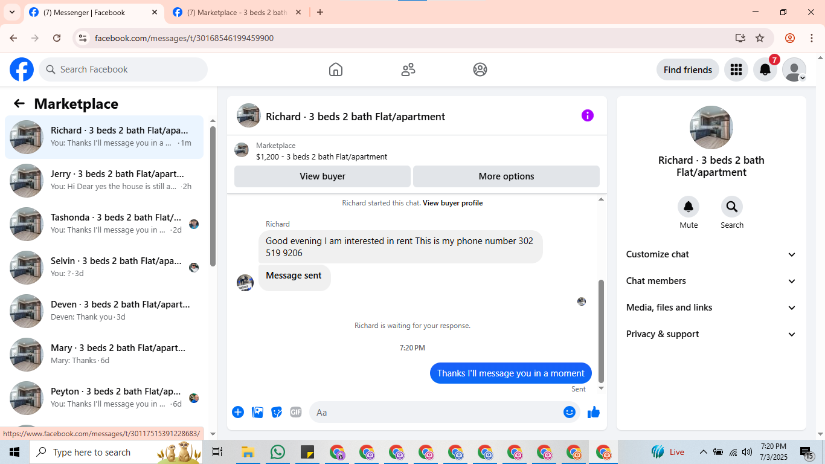825x464 pixels.
Task: Open the $1,200 Marketplace listing link
Action: coord(321,156)
